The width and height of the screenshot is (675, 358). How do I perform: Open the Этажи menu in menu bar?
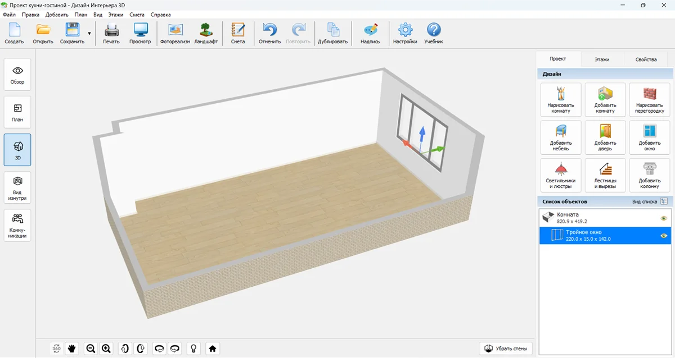[115, 15]
